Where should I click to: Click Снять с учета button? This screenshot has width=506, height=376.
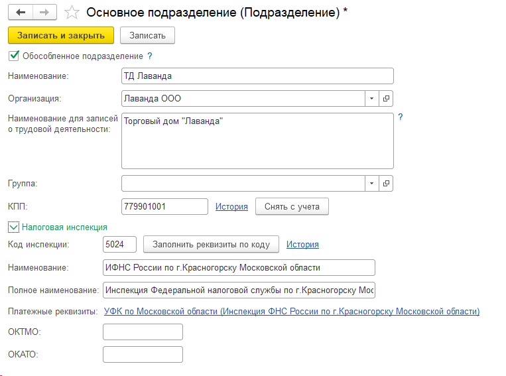click(x=292, y=206)
